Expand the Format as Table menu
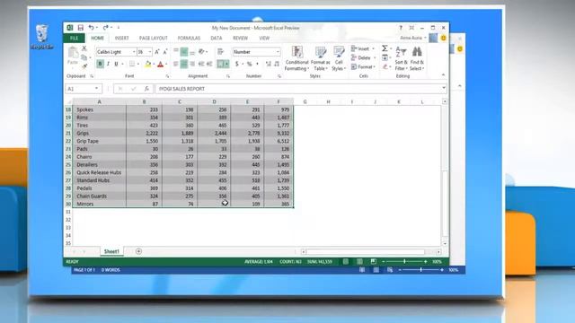This screenshot has height=323, width=575. 320,58
